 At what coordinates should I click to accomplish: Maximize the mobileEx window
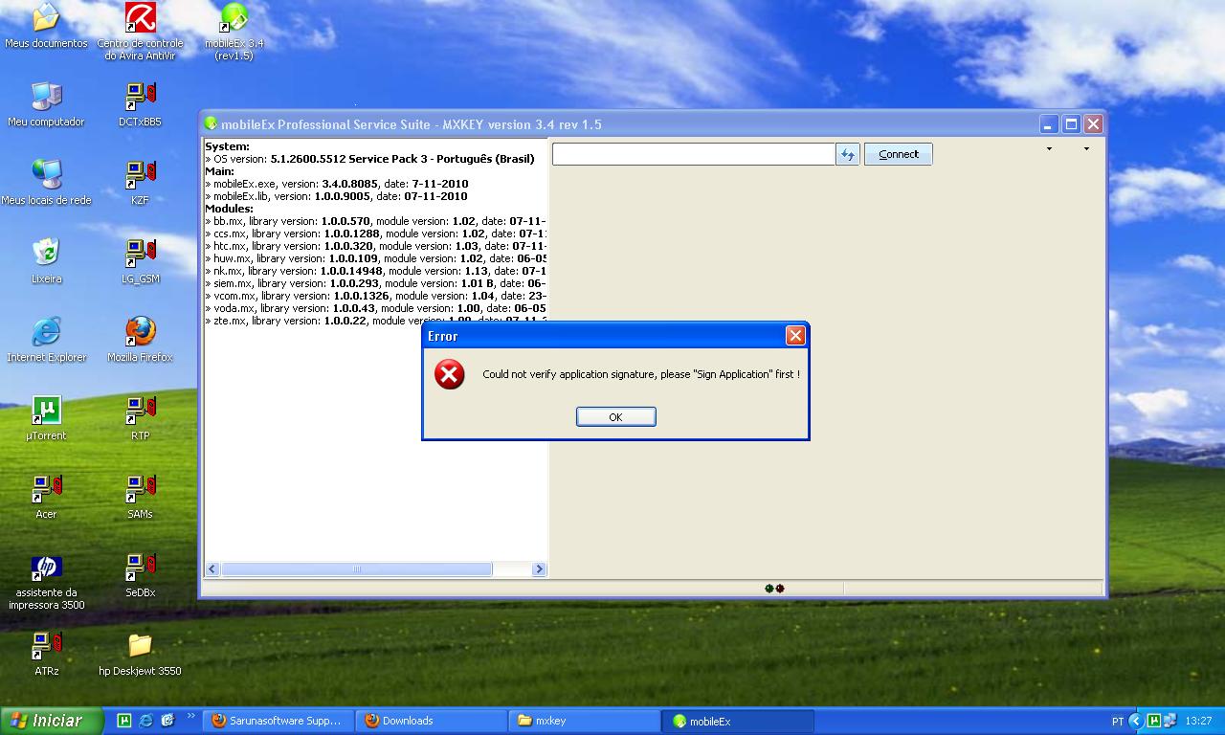pos(1071,124)
